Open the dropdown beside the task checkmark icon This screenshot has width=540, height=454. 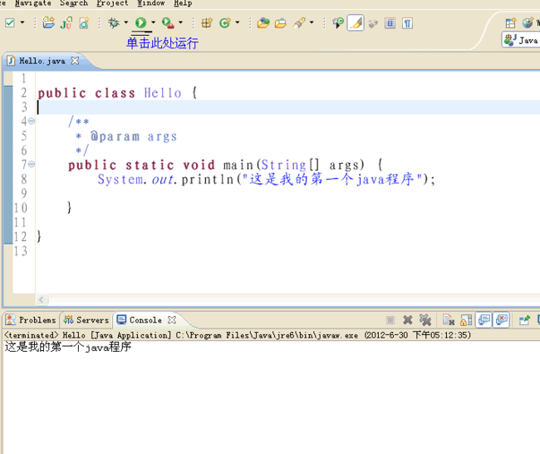tap(22, 22)
